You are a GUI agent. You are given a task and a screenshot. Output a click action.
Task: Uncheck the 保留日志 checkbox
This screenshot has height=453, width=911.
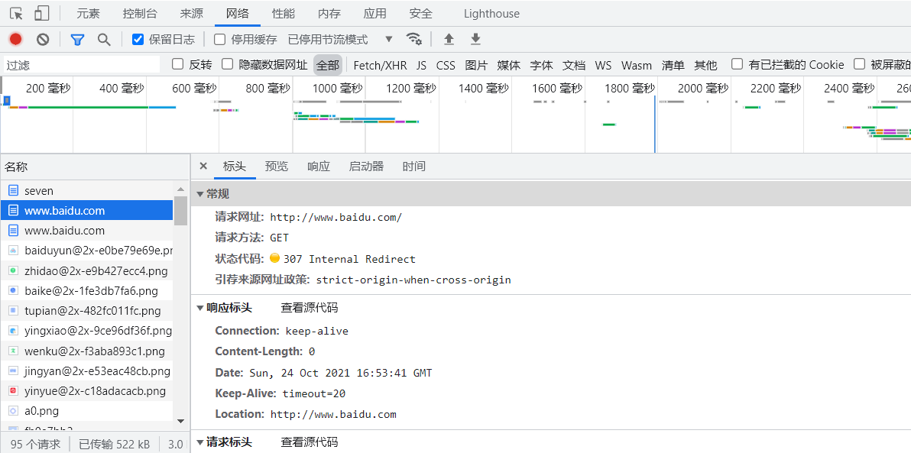point(138,39)
